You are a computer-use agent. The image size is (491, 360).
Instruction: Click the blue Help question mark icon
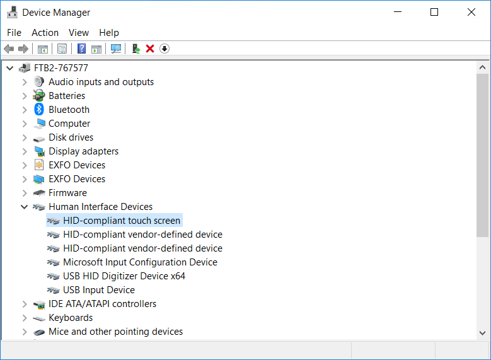81,49
